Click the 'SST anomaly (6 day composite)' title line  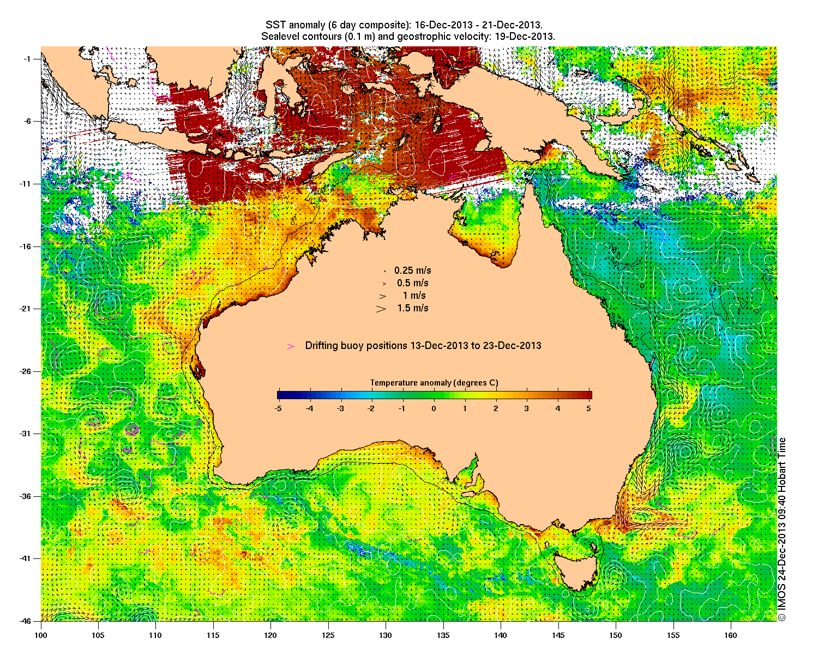pyautogui.click(x=404, y=25)
